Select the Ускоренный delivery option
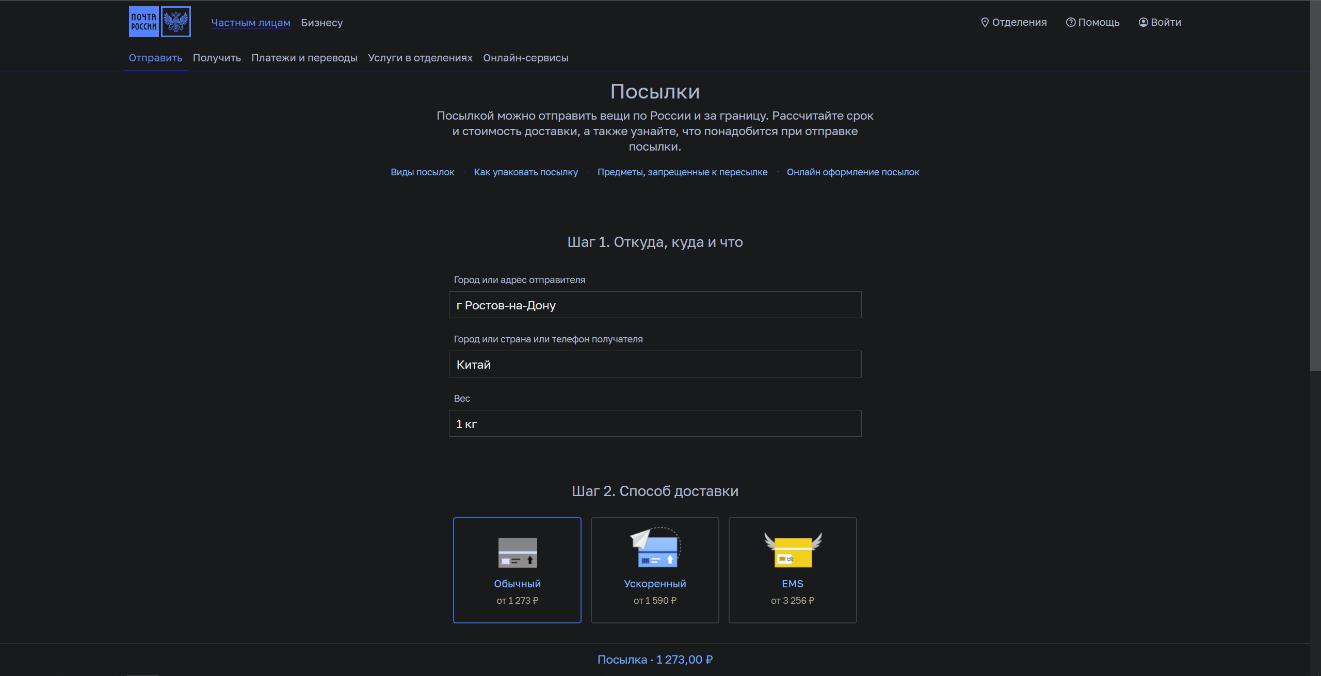1321x676 pixels. (x=655, y=584)
